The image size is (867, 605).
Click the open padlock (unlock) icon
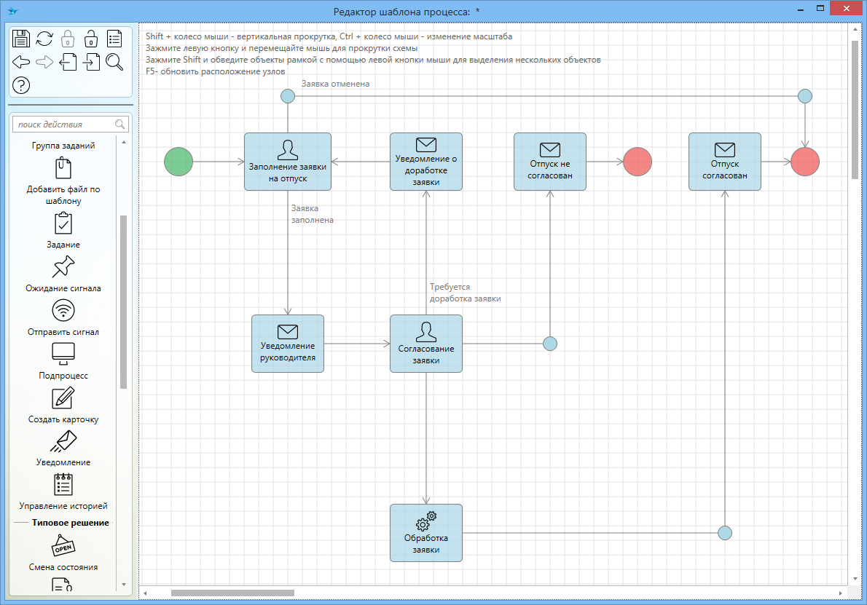pyautogui.click(x=91, y=39)
